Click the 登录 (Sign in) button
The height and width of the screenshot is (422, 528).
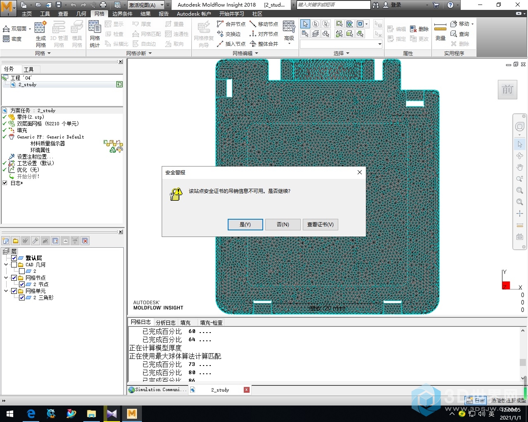[392, 5]
